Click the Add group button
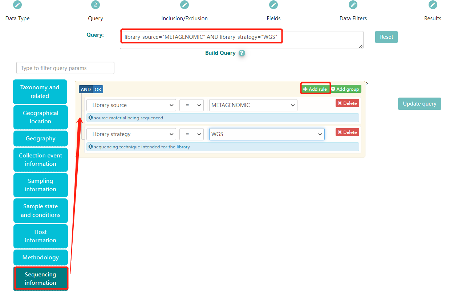Viewport: 454px width, 292px height. 345,89
